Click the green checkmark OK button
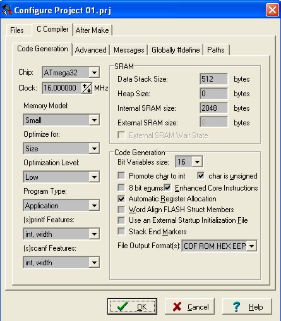281x321 pixels. coord(132,306)
